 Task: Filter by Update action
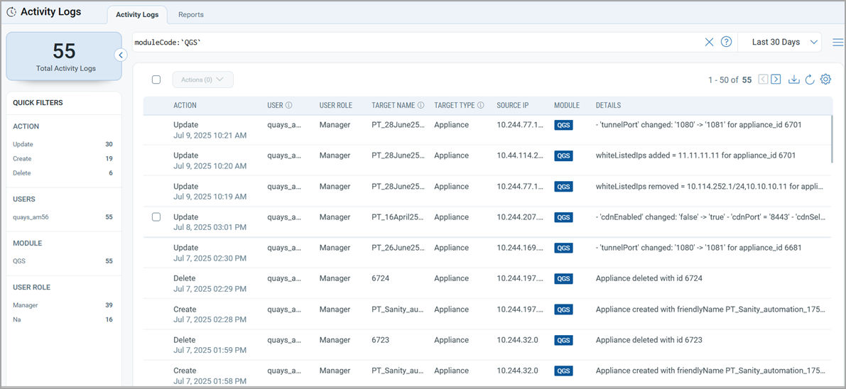coord(23,144)
